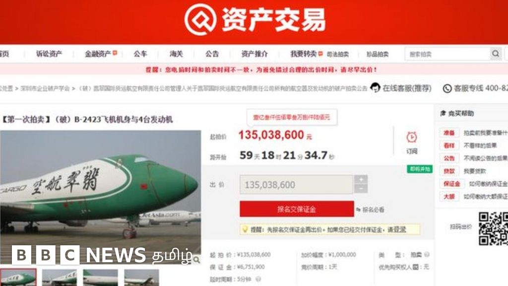The height and width of the screenshot is (286, 508).
Task: Click the 资产交易 logo icon
Action: coord(200,20)
